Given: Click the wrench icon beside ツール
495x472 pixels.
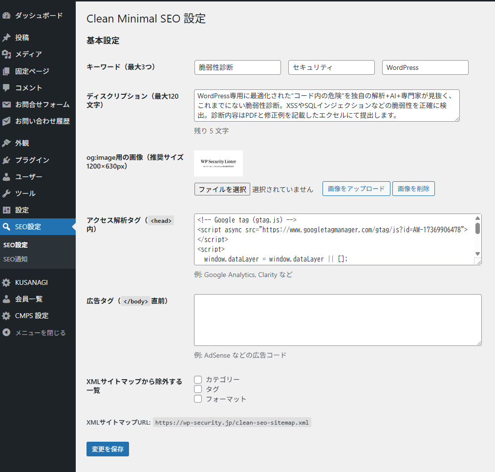Looking at the screenshot, I should (x=6, y=193).
